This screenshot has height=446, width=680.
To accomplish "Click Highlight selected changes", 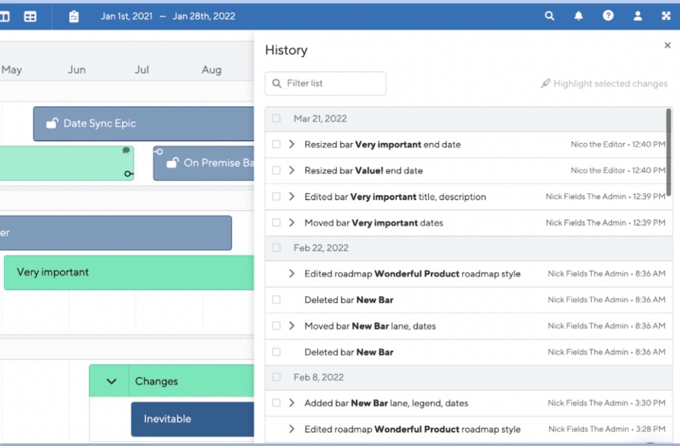I will [604, 84].
